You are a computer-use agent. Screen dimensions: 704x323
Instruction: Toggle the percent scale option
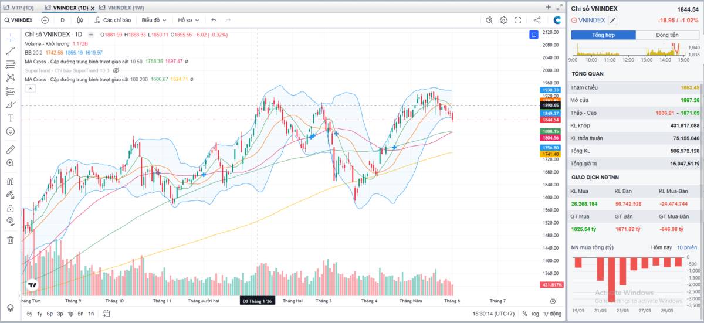(x=524, y=314)
